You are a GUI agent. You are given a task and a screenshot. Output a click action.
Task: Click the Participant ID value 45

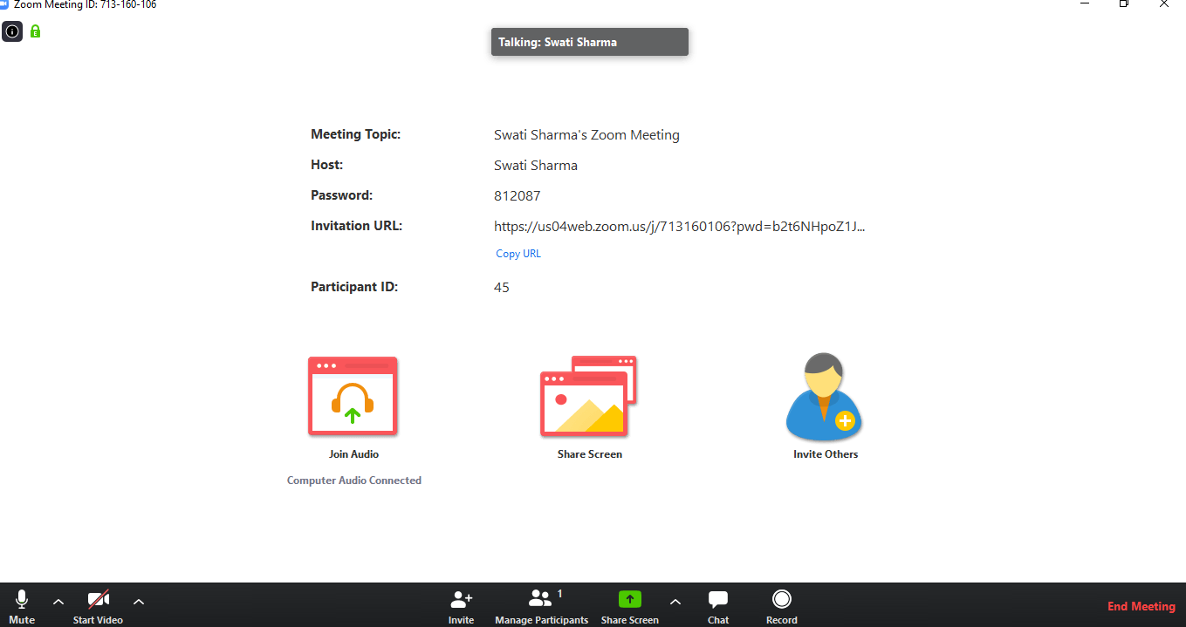coord(502,288)
